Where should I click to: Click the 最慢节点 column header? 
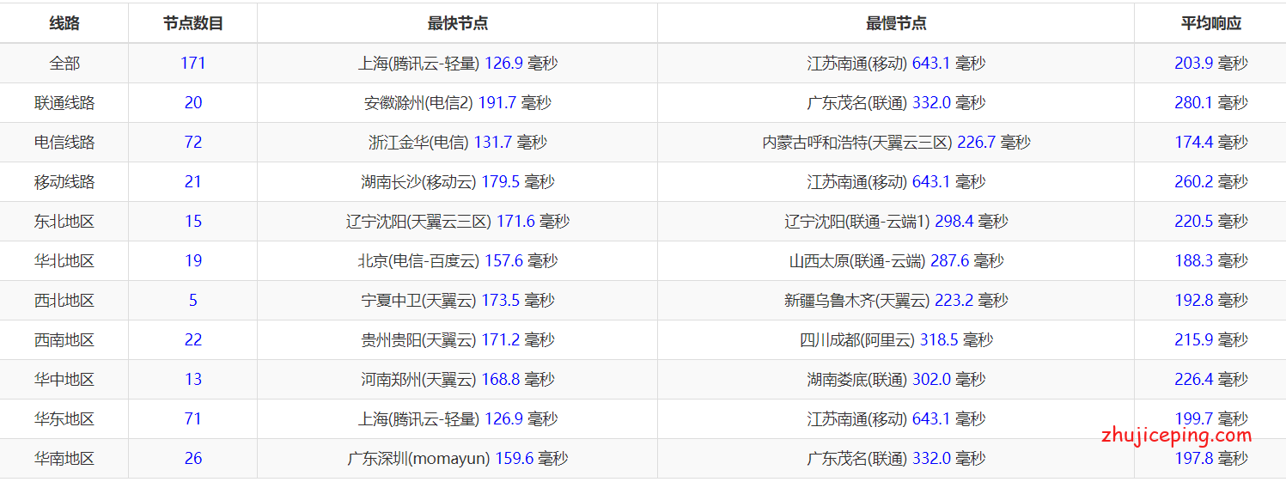tap(896, 24)
